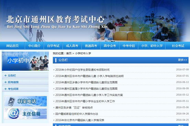Click the music phone icon on 科室电话
190x126 pixels.
(11, 101)
